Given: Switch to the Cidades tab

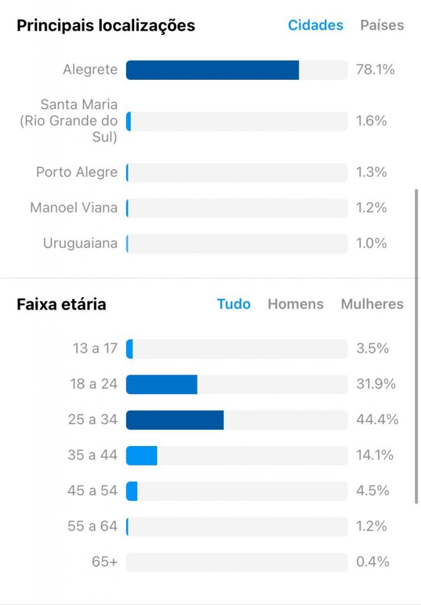Looking at the screenshot, I should [x=315, y=25].
